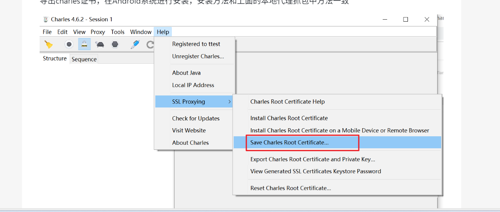Minimize the Charles window
500x212 pixels.
coord(385,19)
